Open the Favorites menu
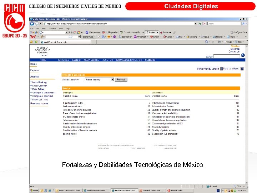Image resolution: width=257 pixels, height=193 pixels. [52, 29]
